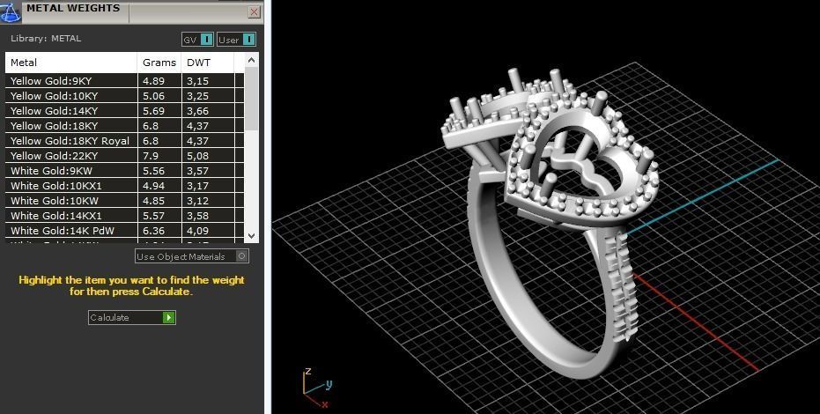
Task: Select White Gold:14K PdW row
Action: click(x=124, y=231)
